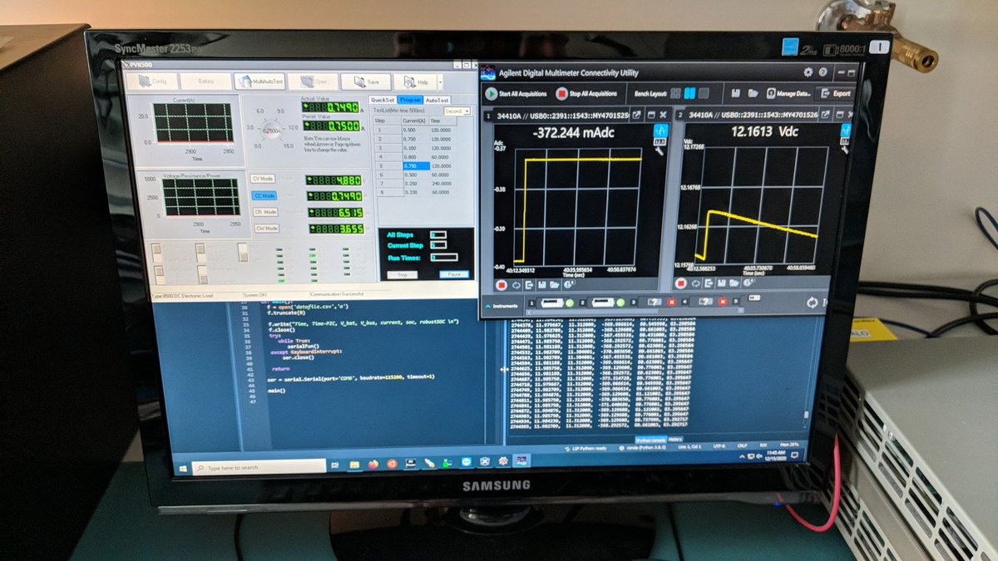The width and height of the screenshot is (998, 561).
Task: Click the save icon below the mAdc chart
Action: tap(544, 284)
